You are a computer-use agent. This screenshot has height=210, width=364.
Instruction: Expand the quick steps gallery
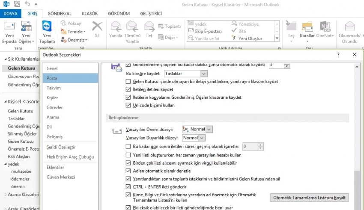[x=277, y=38]
